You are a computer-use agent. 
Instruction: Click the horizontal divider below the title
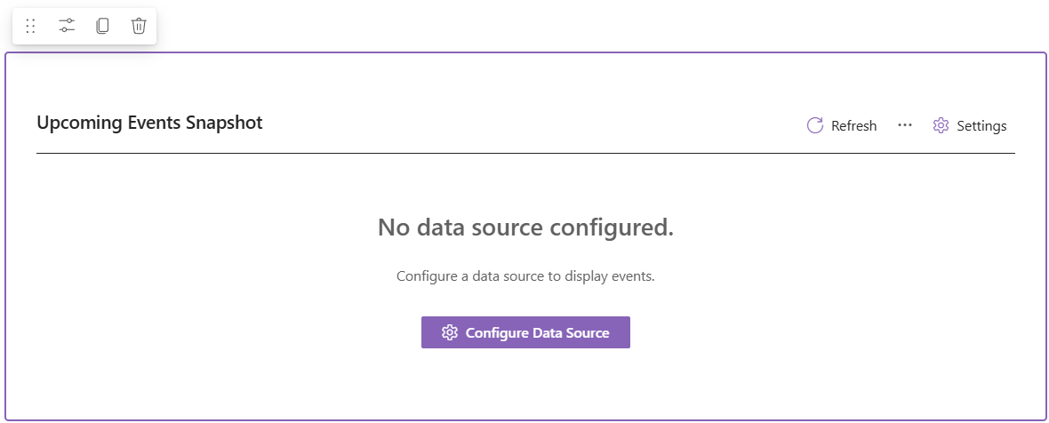tap(524, 153)
